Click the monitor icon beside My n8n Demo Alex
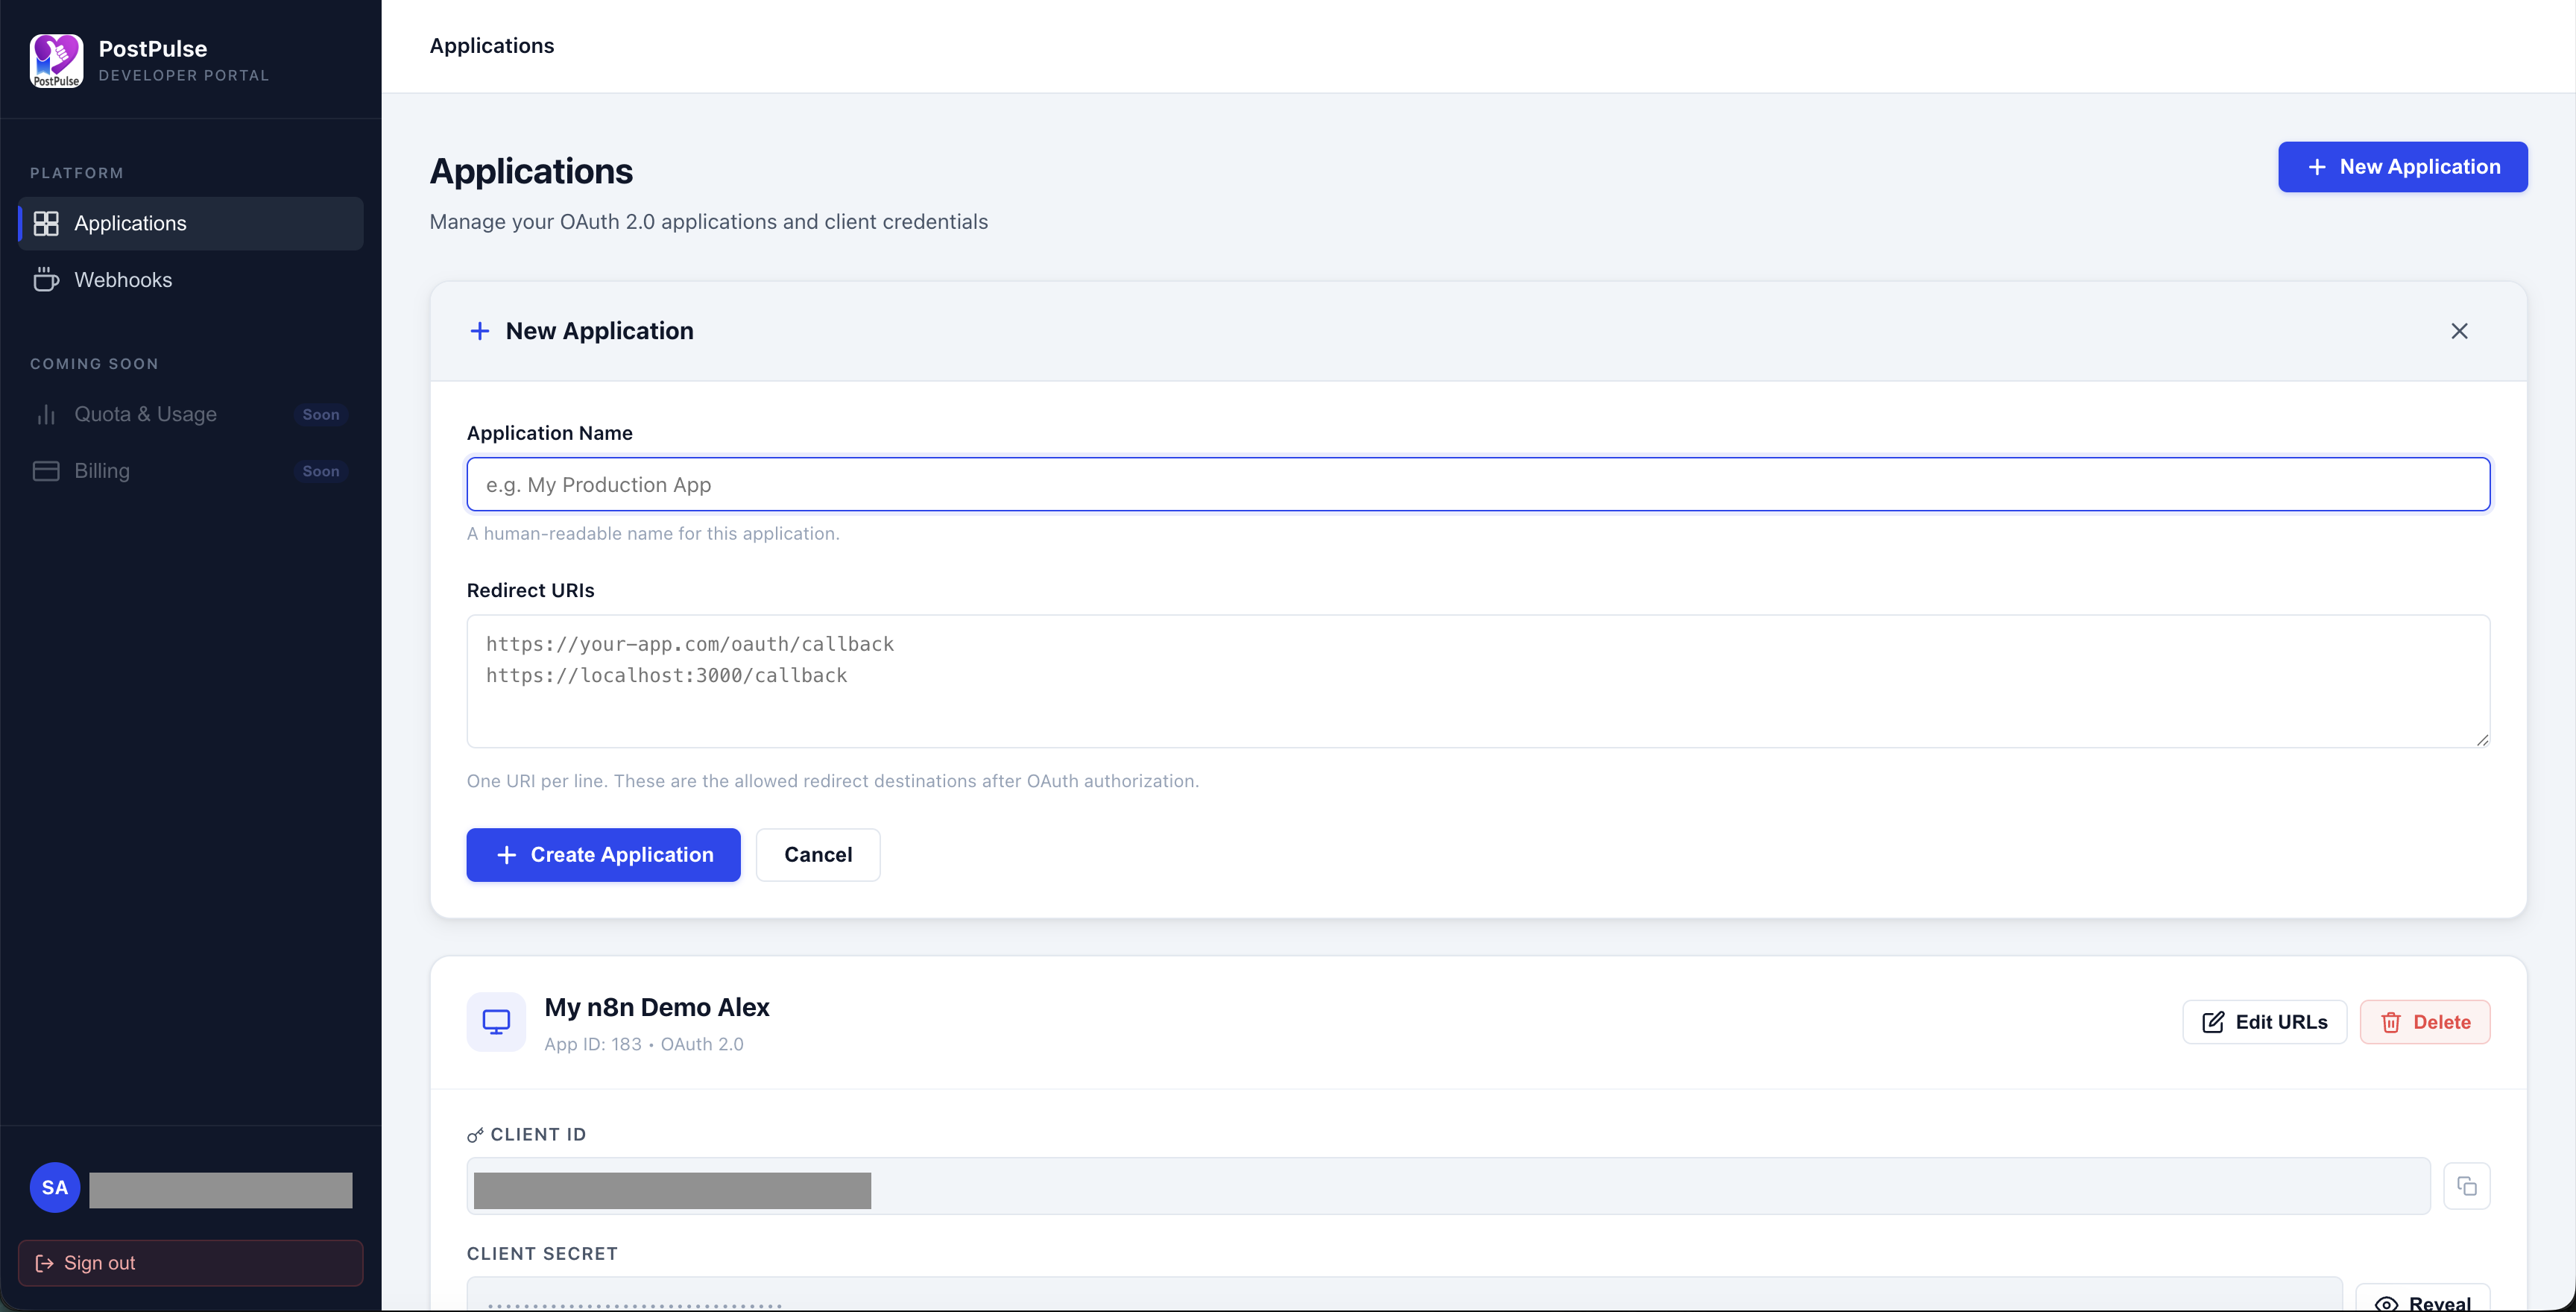Viewport: 2576px width, 1312px height. (496, 1022)
